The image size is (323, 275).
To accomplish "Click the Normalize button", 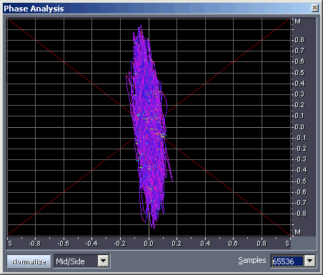I will 29,261.
